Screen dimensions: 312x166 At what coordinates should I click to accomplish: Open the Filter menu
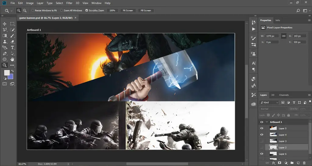pyautogui.click(x=69, y=3)
